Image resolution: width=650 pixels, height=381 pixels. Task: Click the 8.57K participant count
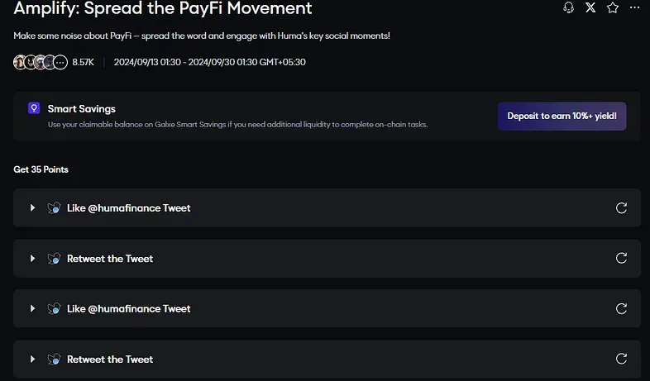pyautogui.click(x=83, y=62)
